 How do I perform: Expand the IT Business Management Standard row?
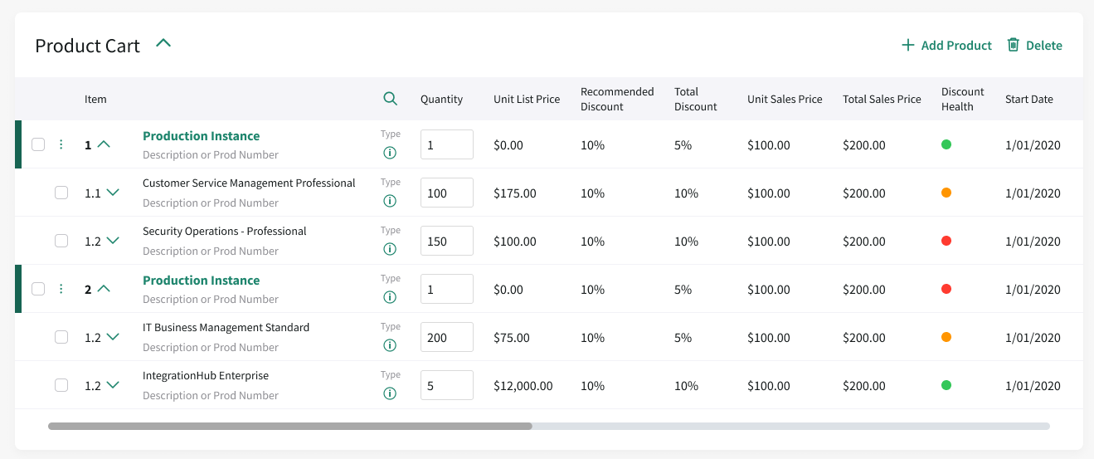click(113, 337)
